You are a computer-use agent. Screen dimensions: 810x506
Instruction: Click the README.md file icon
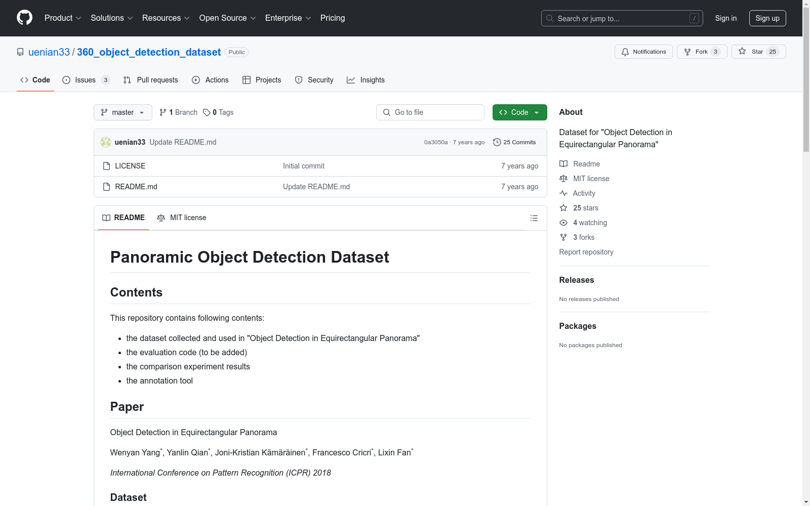click(106, 187)
